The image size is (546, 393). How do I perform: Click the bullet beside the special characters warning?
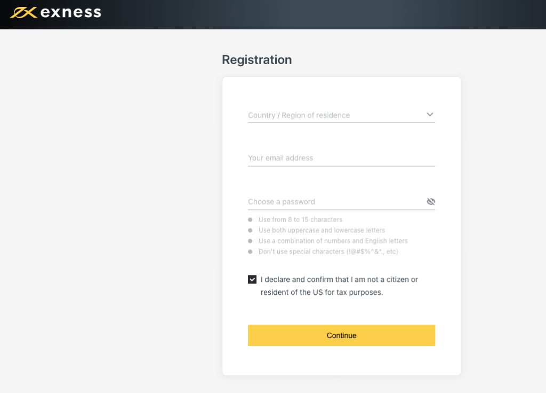coord(250,251)
